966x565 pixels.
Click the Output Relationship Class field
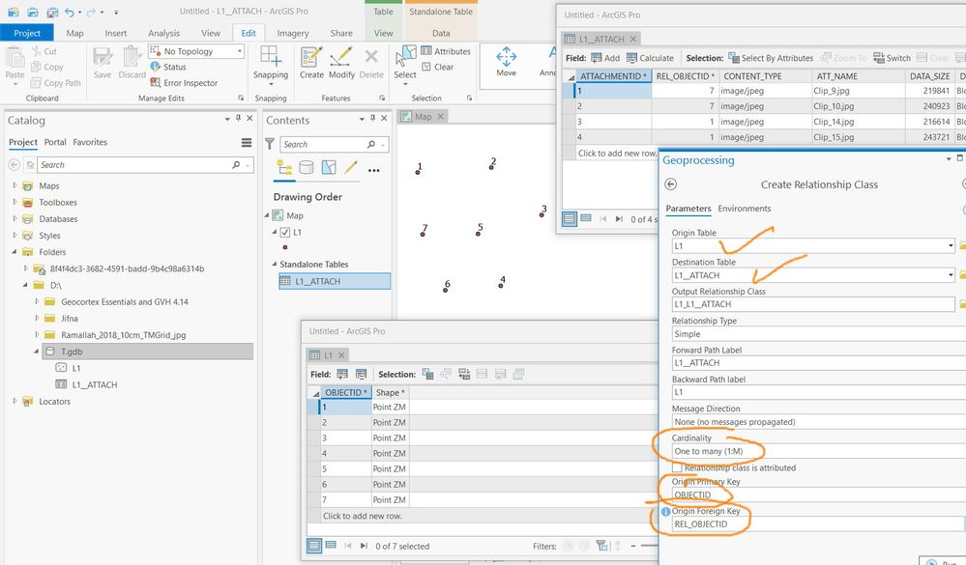[x=813, y=304]
